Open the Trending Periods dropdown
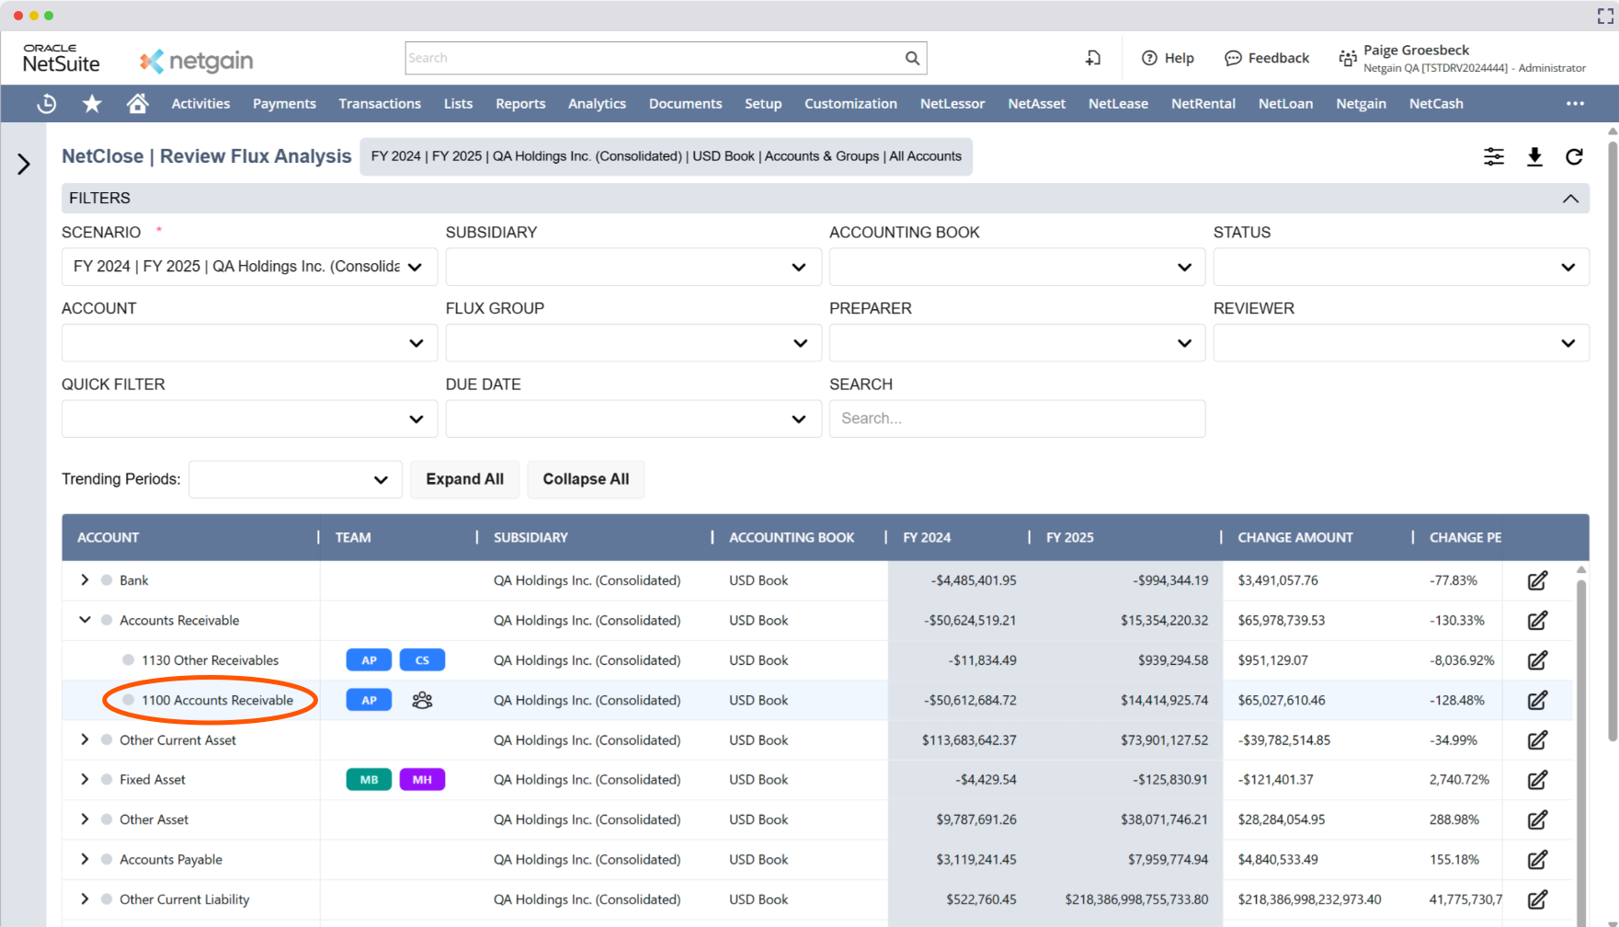The width and height of the screenshot is (1619, 927). pyautogui.click(x=295, y=480)
